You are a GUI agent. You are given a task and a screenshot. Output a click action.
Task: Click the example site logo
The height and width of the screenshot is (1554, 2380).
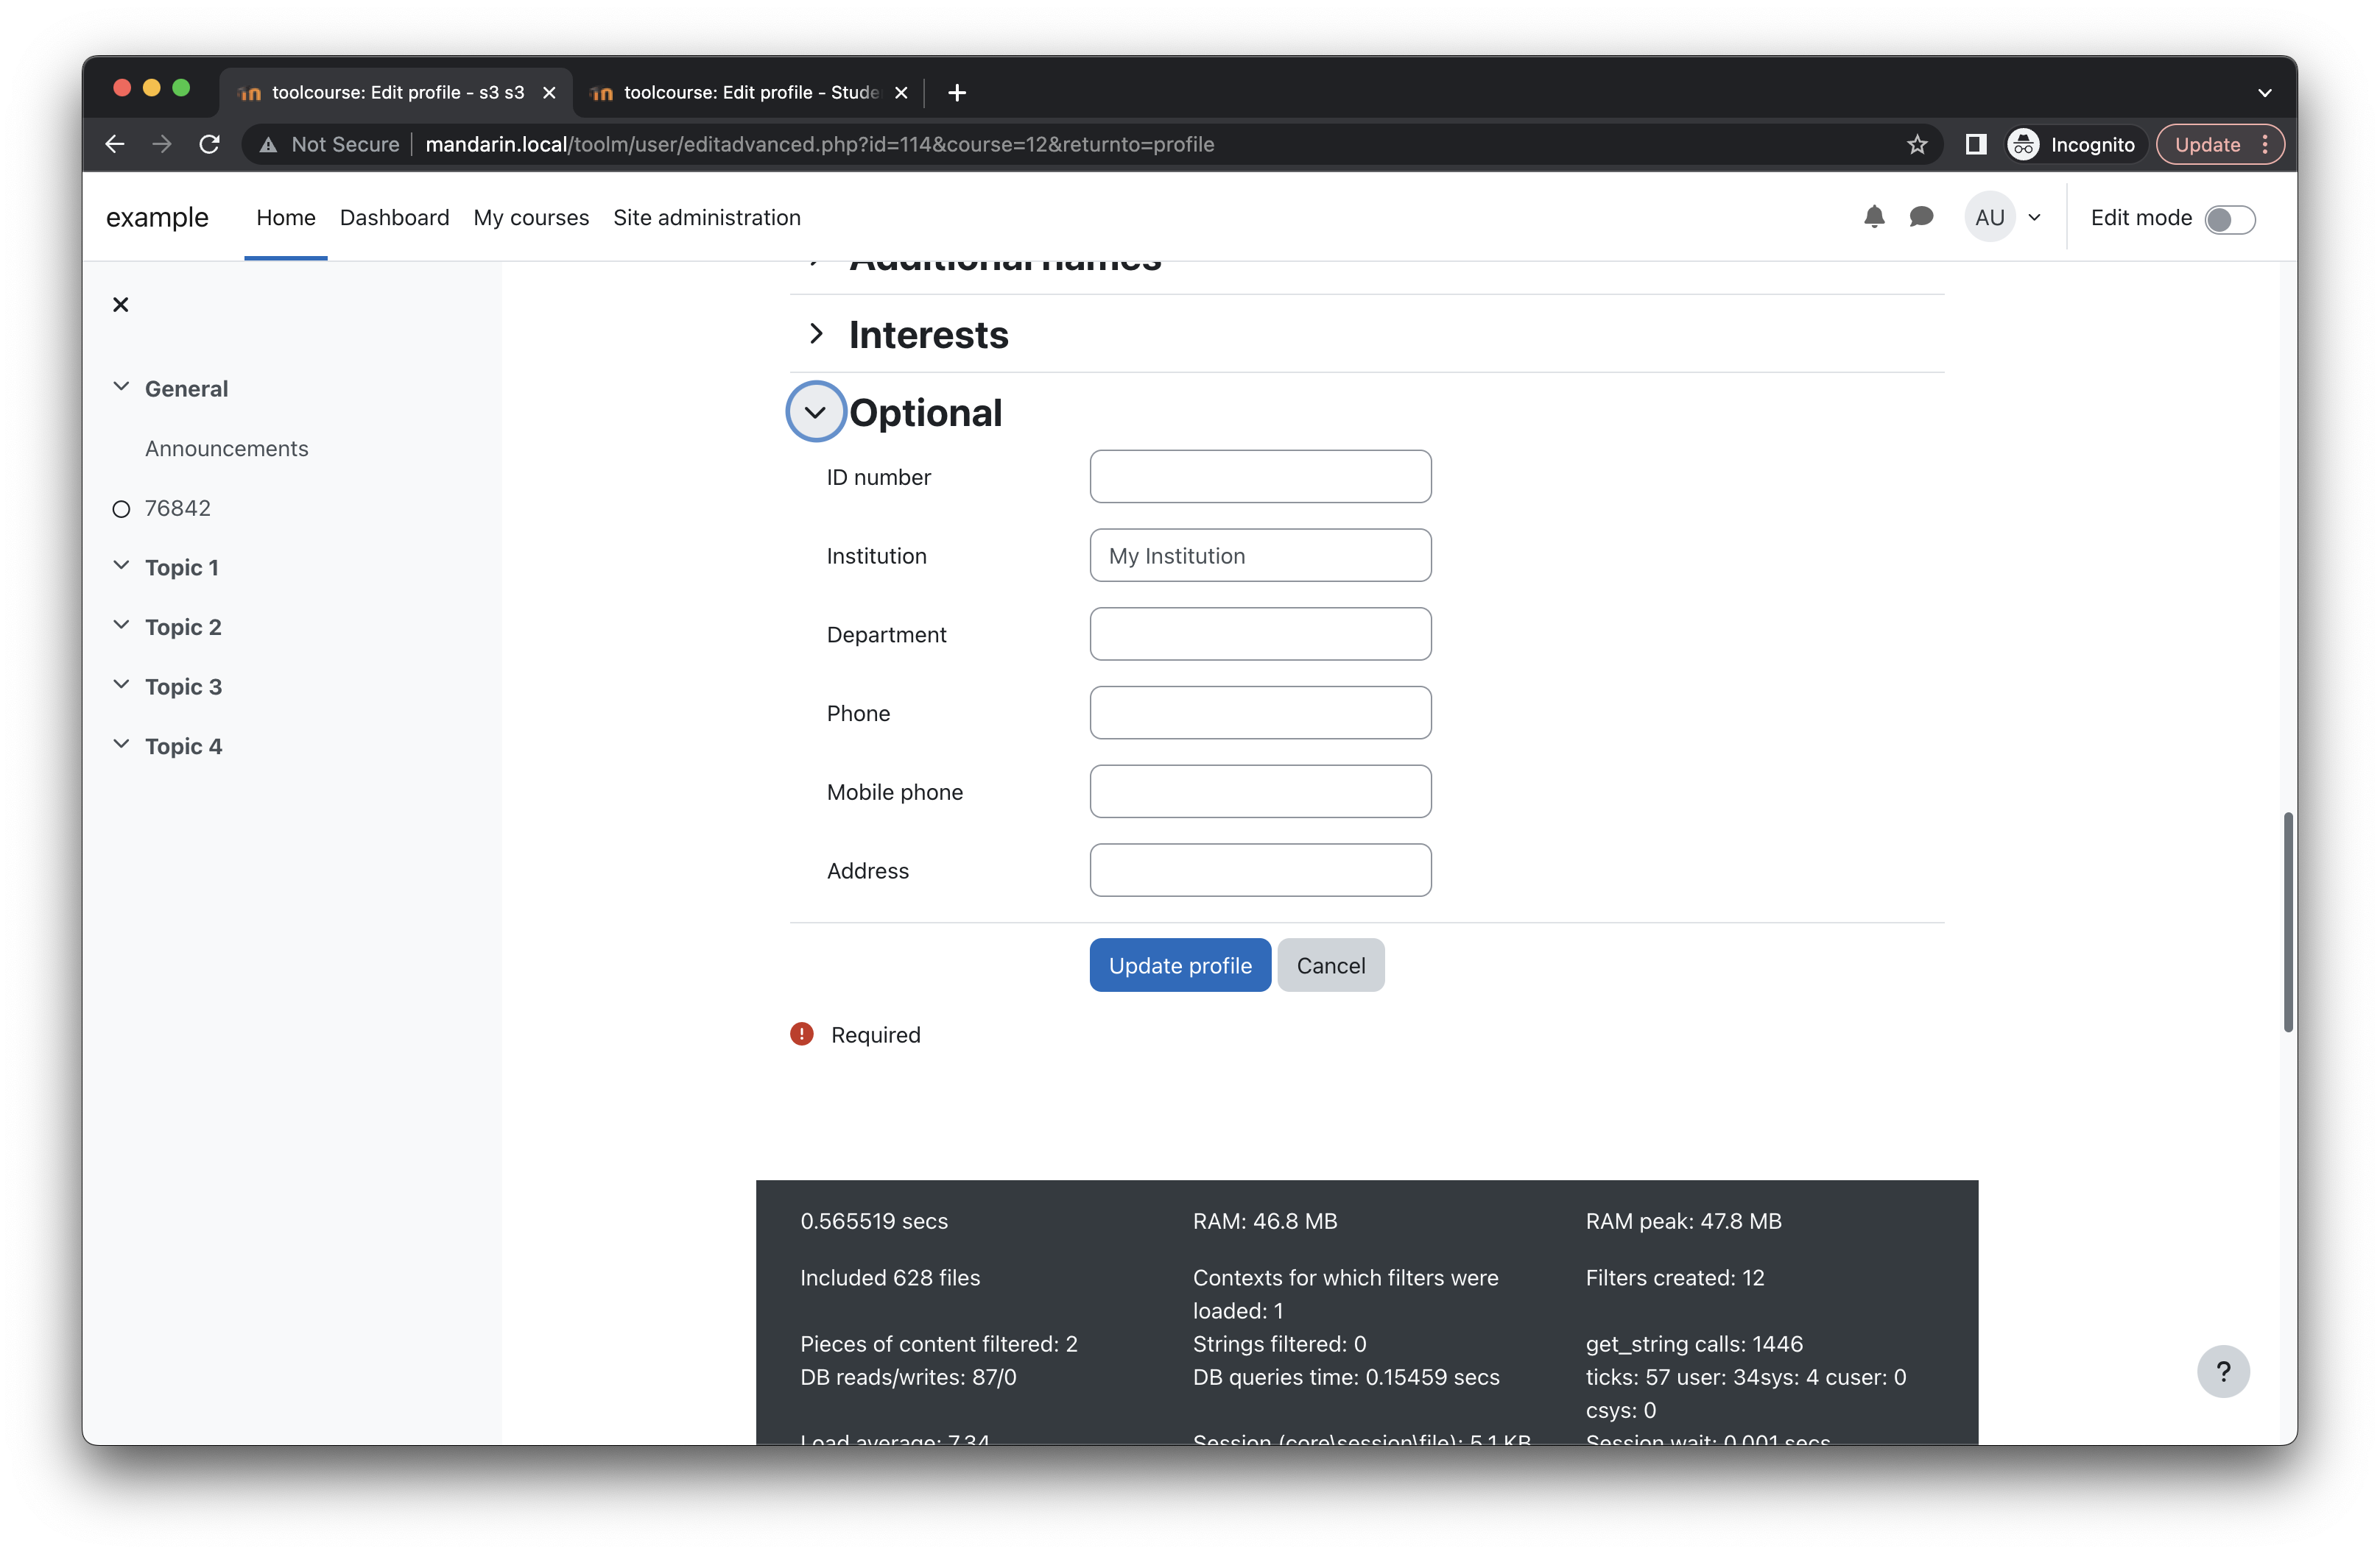[157, 217]
